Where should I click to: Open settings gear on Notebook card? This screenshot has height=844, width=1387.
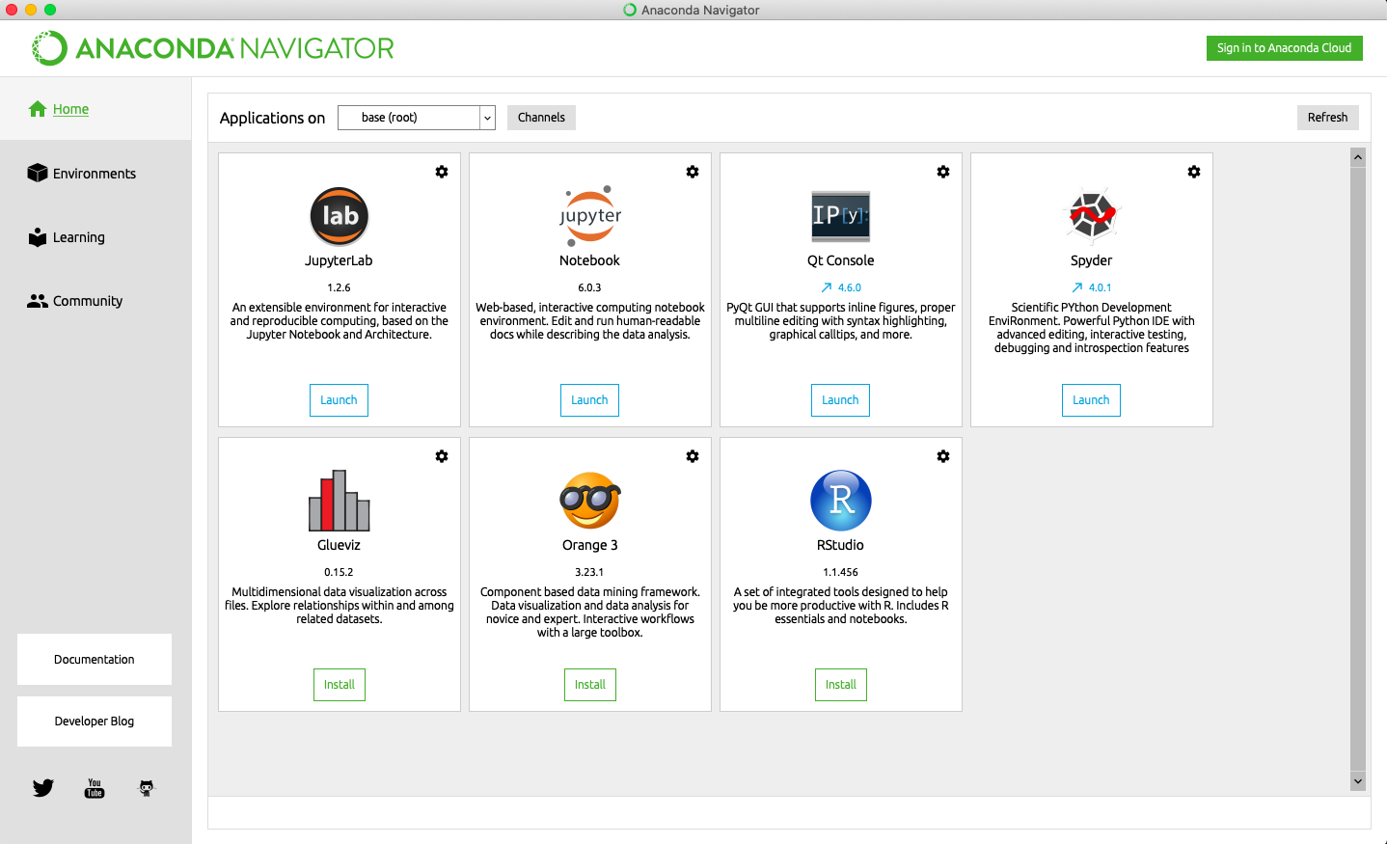coord(693,172)
